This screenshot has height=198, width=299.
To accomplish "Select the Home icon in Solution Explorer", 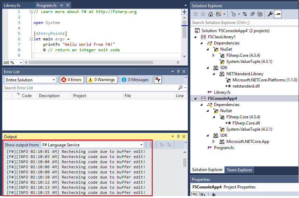I will click(210, 14).
